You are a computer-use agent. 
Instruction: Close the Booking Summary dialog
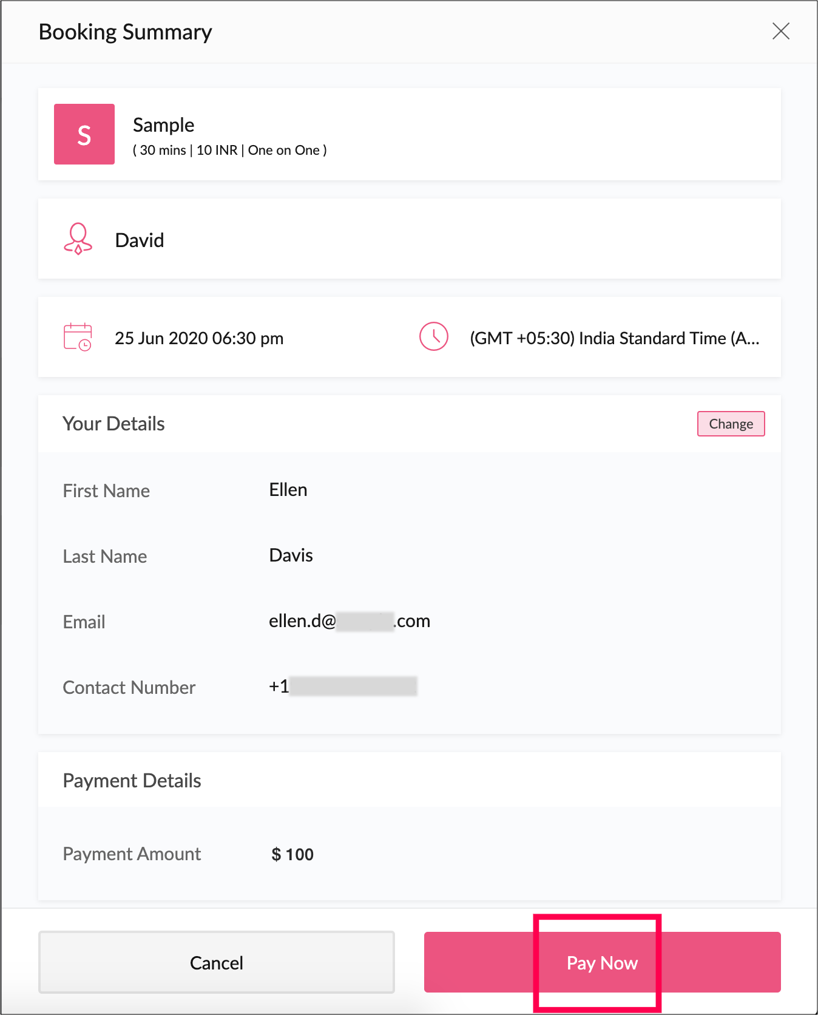pyautogui.click(x=780, y=31)
